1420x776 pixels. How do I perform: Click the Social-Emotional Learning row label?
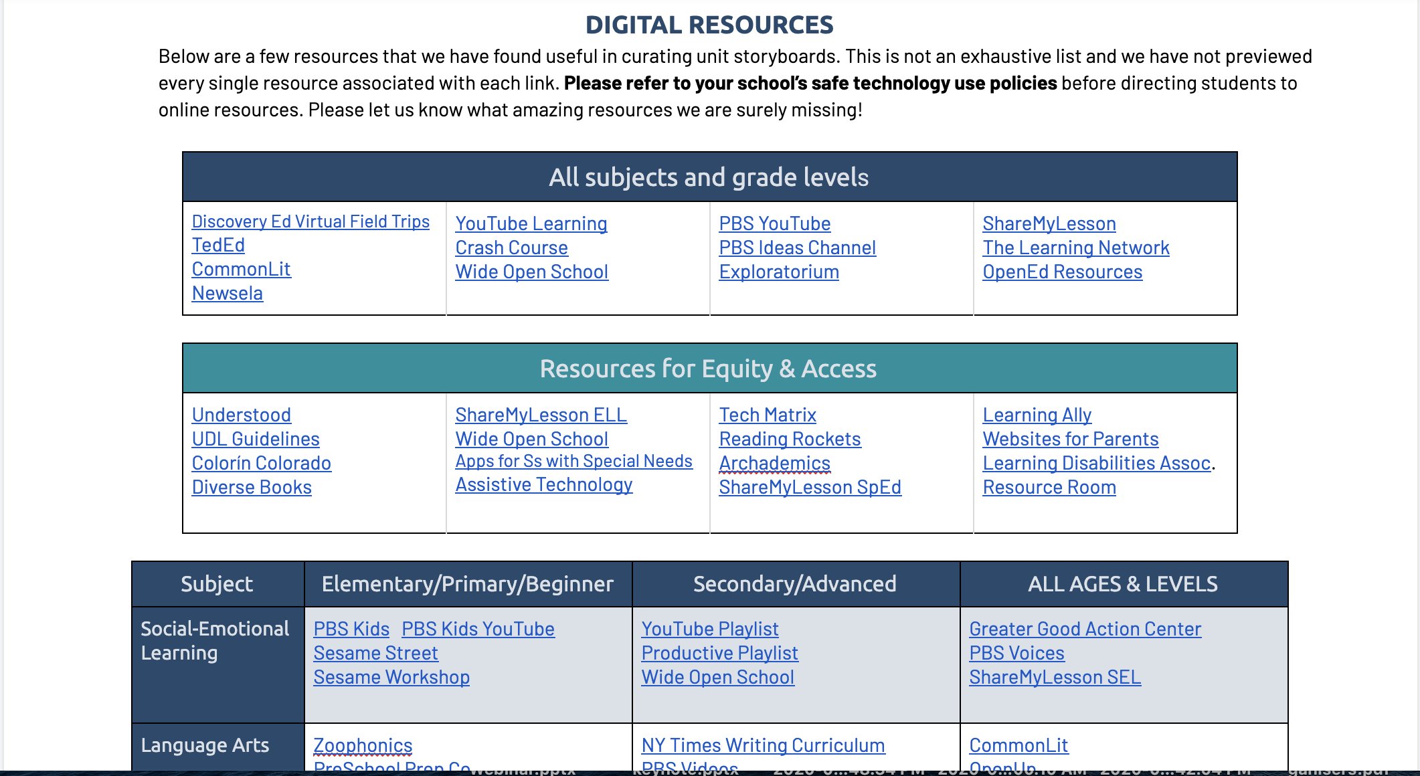pyautogui.click(x=215, y=641)
